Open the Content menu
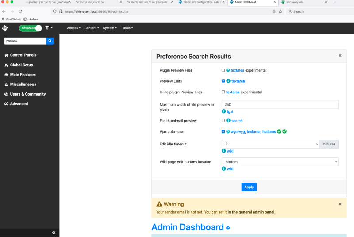354x237 pixels. click(92, 28)
